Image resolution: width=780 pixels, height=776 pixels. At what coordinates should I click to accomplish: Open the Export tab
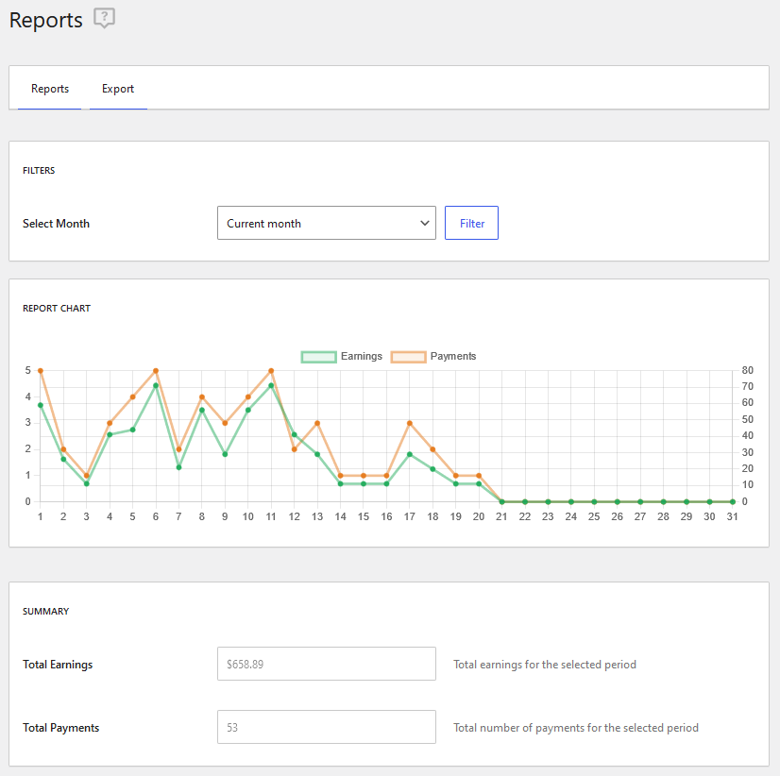pos(118,89)
